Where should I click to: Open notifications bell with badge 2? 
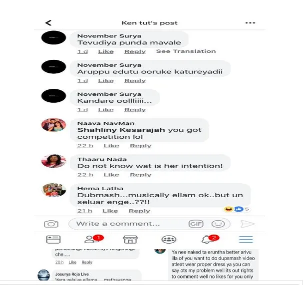[210, 239]
